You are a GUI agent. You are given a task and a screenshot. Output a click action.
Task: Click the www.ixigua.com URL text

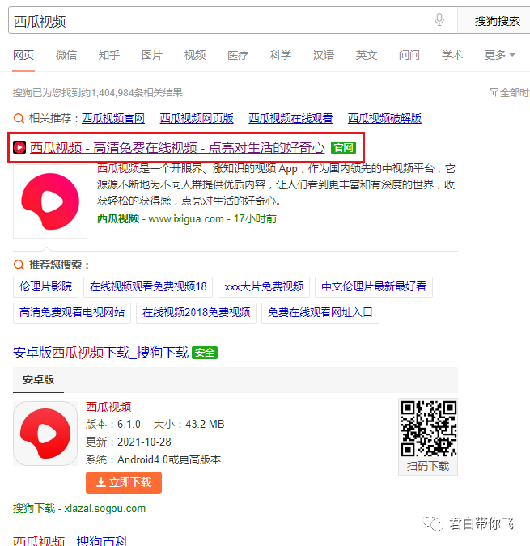click(186, 218)
